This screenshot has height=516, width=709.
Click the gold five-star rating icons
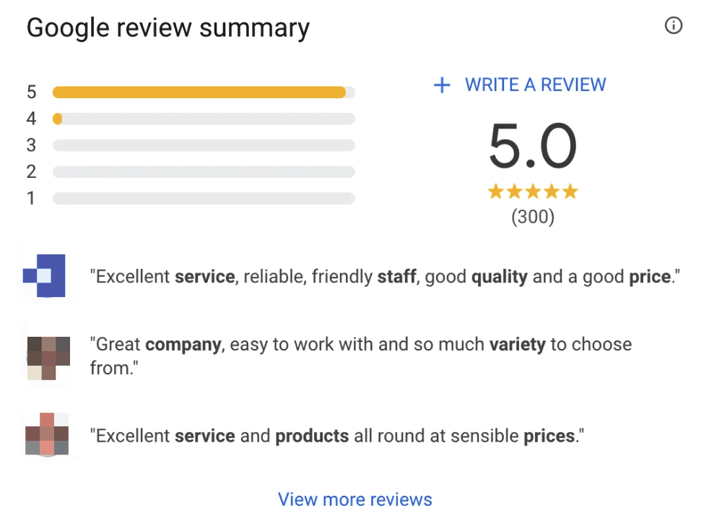[533, 192]
